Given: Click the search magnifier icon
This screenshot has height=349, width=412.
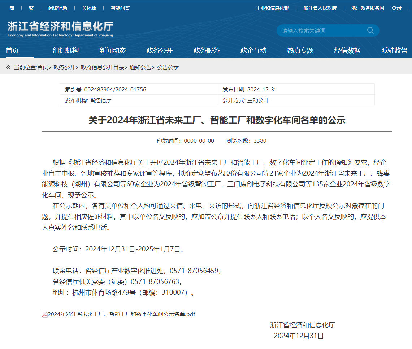Looking at the screenshot, I should point(370,30).
